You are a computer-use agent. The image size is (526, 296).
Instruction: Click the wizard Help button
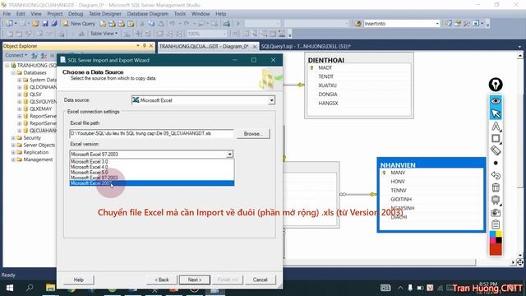coord(79,280)
